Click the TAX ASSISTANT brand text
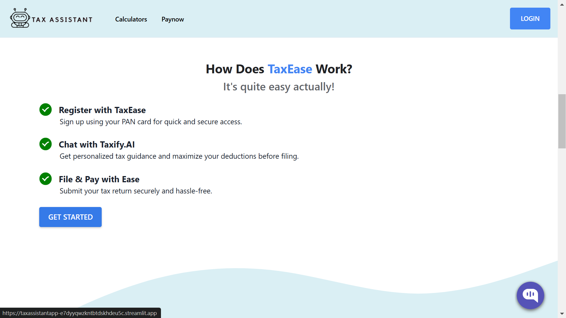 tap(62, 20)
